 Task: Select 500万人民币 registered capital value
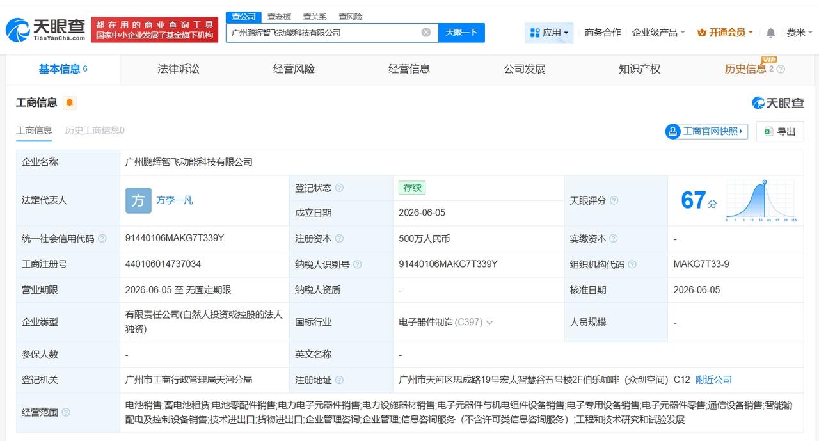(x=424, y=239)
